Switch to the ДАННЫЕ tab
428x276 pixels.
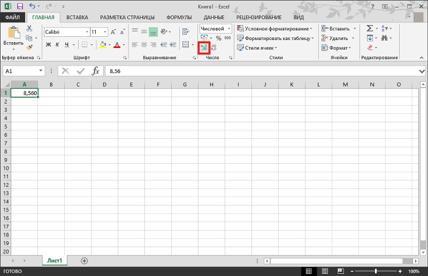point(214,18)
